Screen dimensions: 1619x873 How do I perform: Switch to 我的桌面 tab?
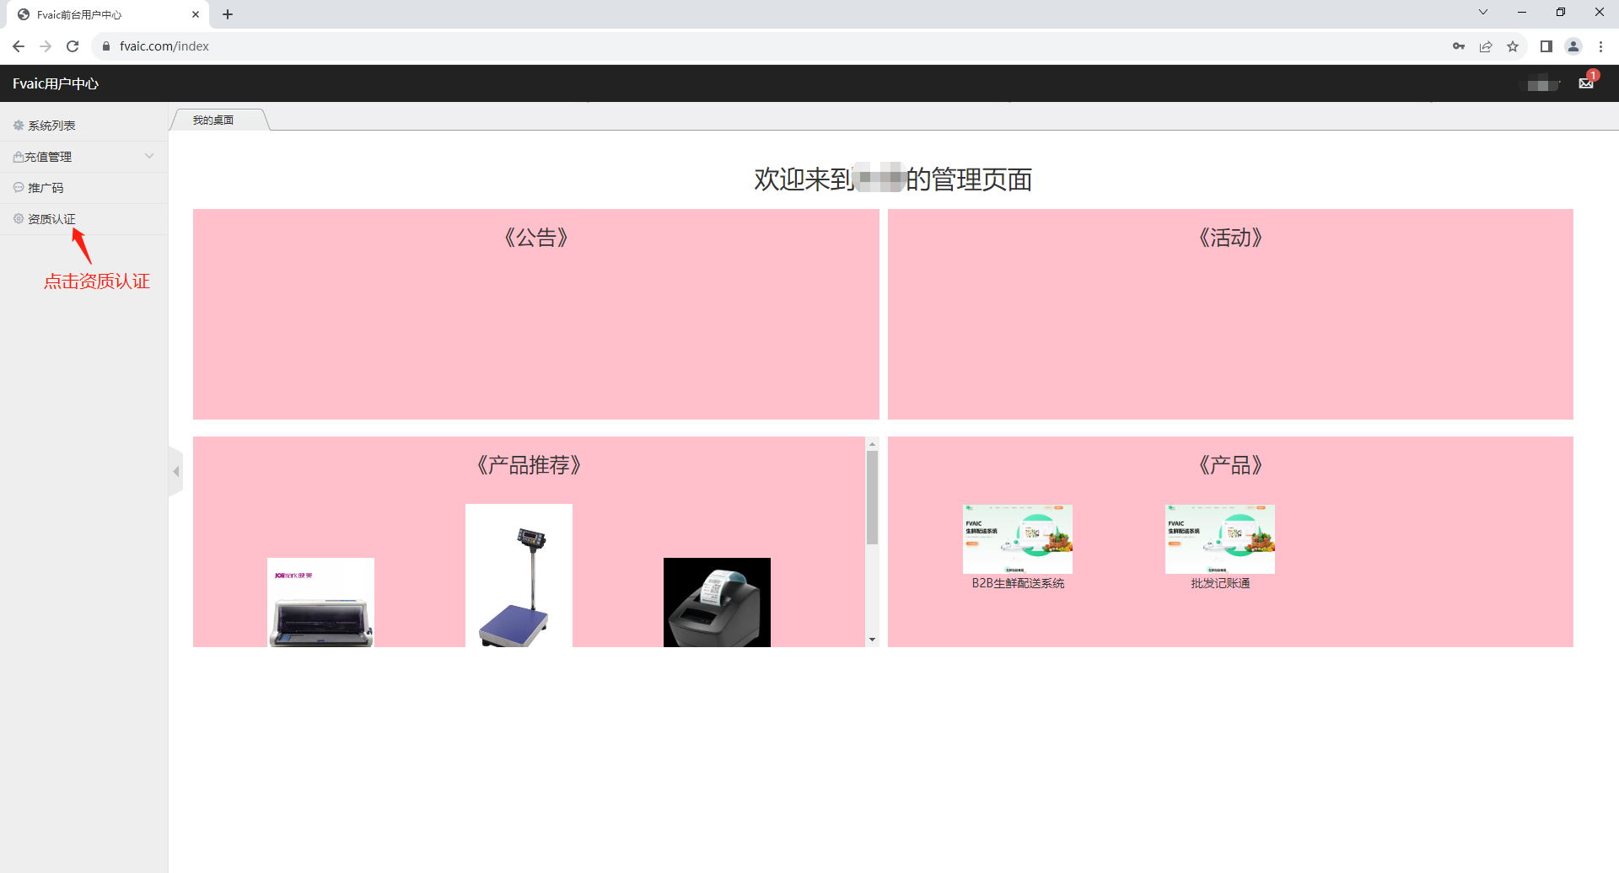click(213, 121)
